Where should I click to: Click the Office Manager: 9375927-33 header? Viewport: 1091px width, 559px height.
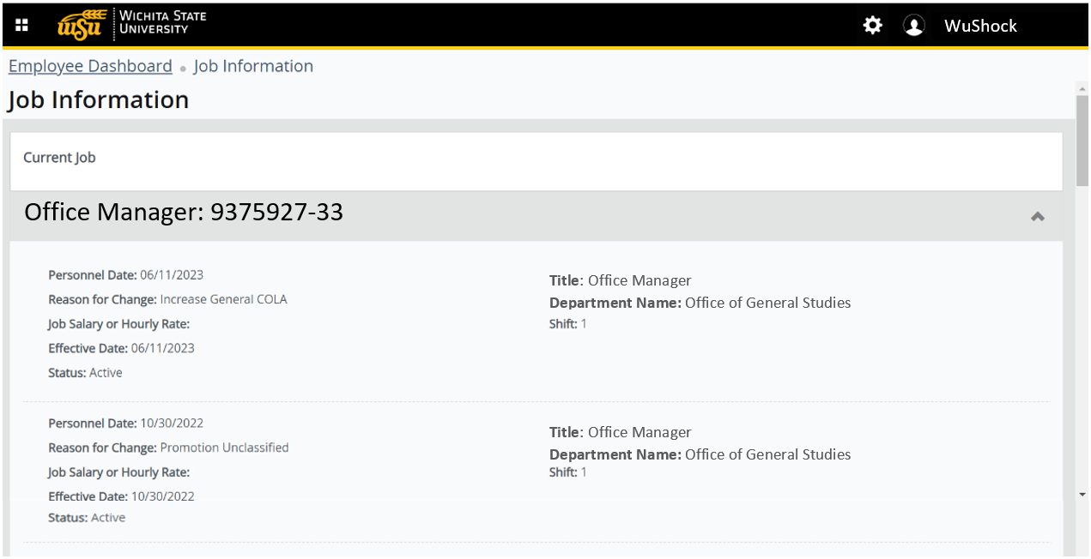point(184,213)
